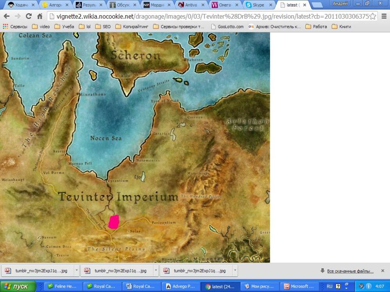Screen dimensions: 390x292
Task: Click the blue info tray icon
Action: [x=369, y=286]
